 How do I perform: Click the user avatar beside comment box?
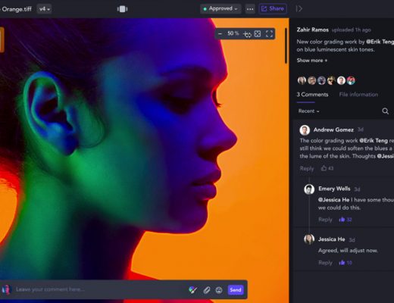tap(6, 289)
